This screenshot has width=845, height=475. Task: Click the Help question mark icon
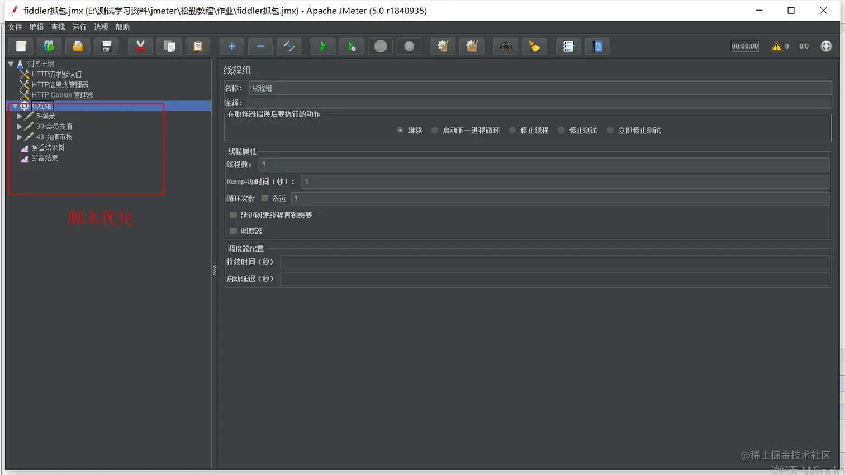coord(597,46)
